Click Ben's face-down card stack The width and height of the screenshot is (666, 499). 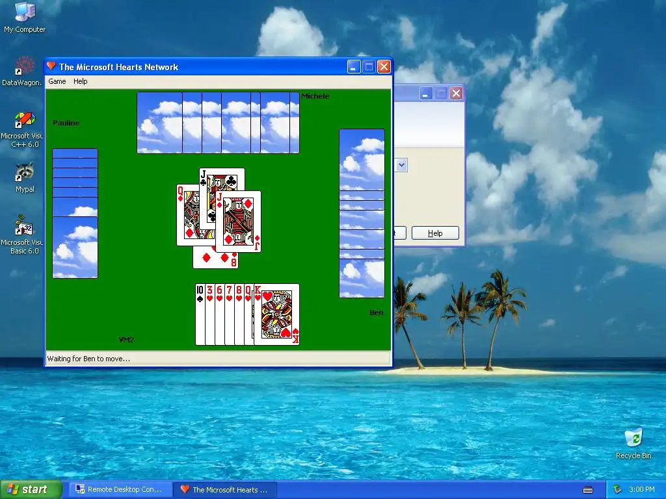pos(362,213)
